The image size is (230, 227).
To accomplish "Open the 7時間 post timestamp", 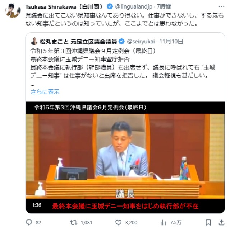I will pos(164,6).
